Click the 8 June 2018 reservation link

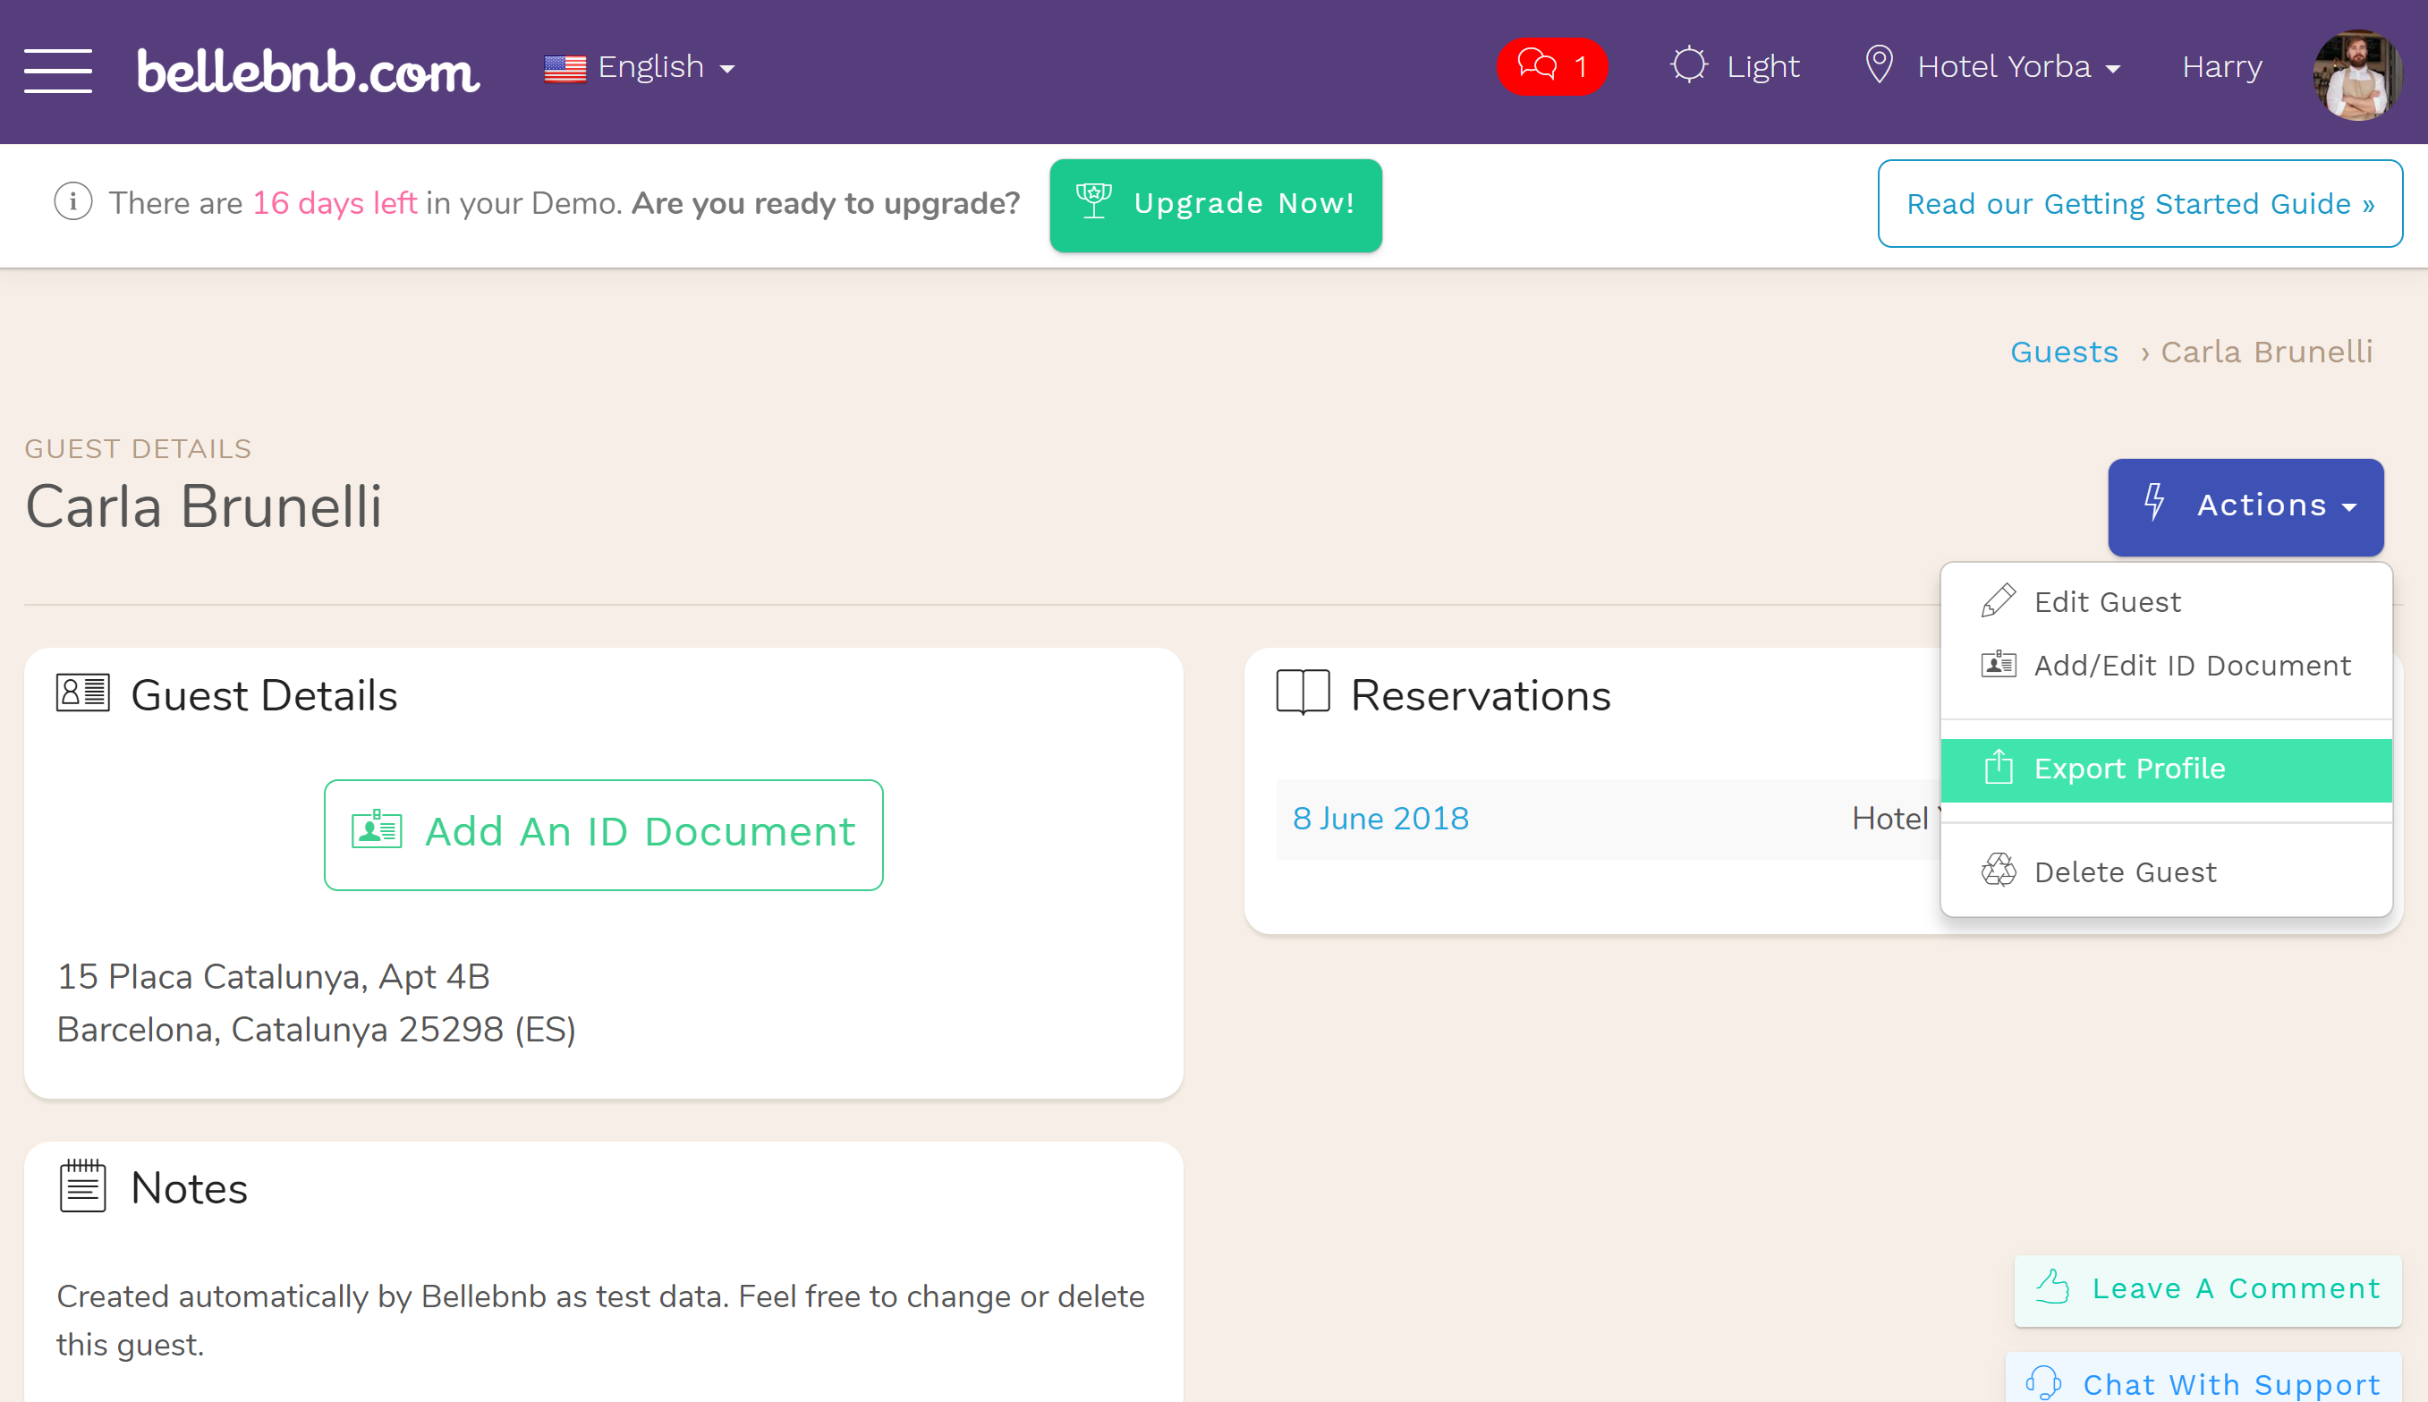pyautogui.click(x=1381, y=818)
